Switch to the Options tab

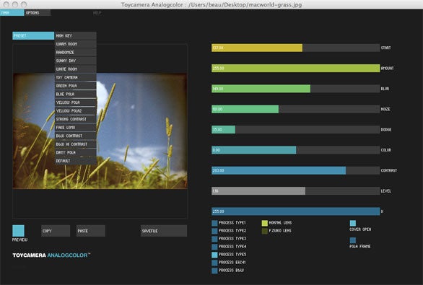pyautogui.click(x=38, y=13)
